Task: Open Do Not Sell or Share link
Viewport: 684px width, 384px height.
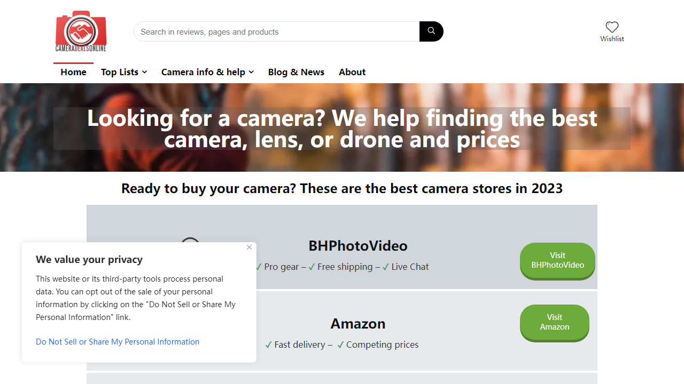Action: pyautogui.click(x=118, y=342)
